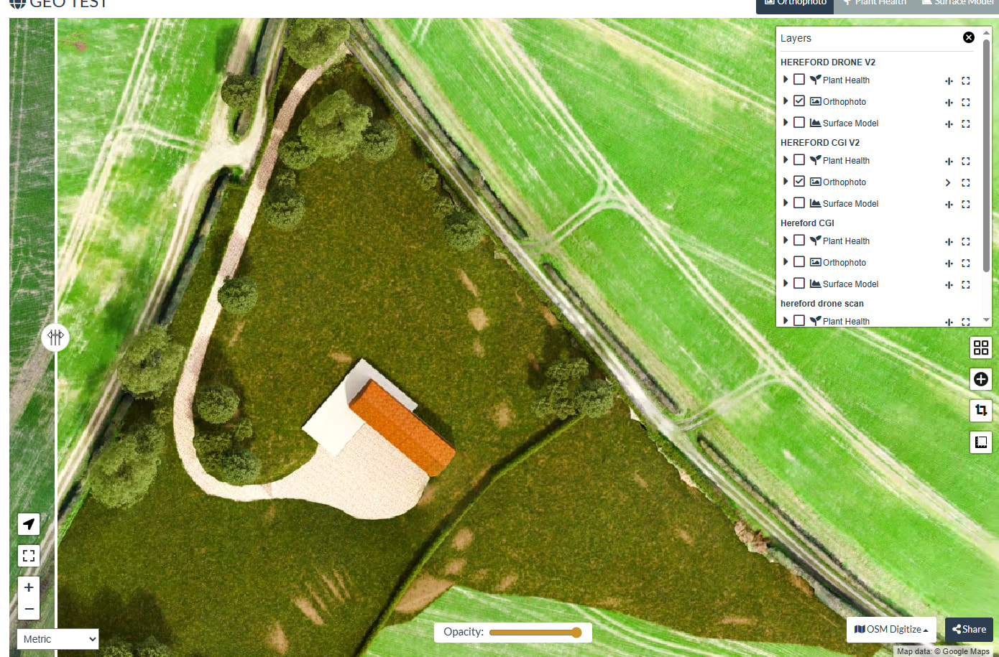Zoom to extent of Hereford CGI Orthophoto
Image resolution: width=999 pixels, height=657 pixels.
pyautogui.click(x=966, y=264)
